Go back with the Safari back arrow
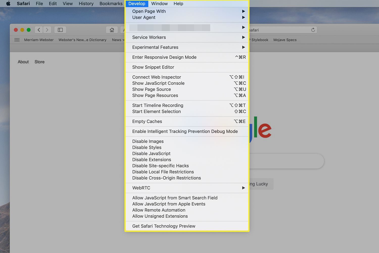The image size is (379, 253). (x=39, y=30)
